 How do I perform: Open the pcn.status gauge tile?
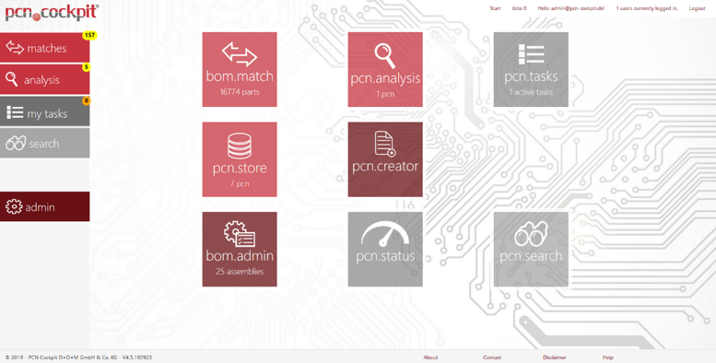pos(385,250)
